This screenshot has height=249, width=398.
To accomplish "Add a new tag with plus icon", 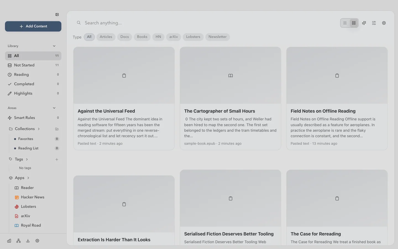I will [57, 159].
